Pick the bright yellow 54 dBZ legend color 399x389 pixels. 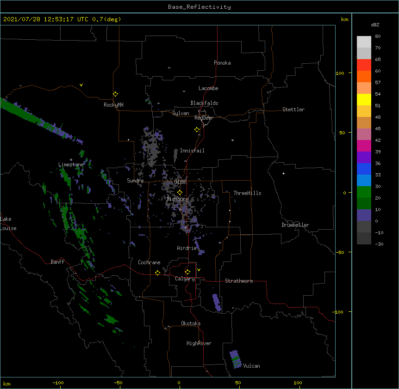point(364,99)
